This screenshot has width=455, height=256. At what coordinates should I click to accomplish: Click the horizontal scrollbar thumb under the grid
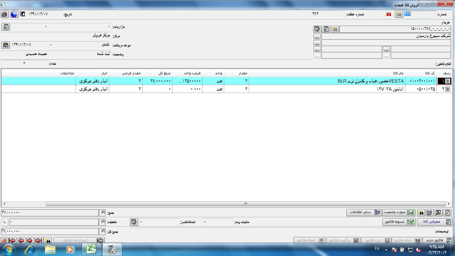[246, 204]
